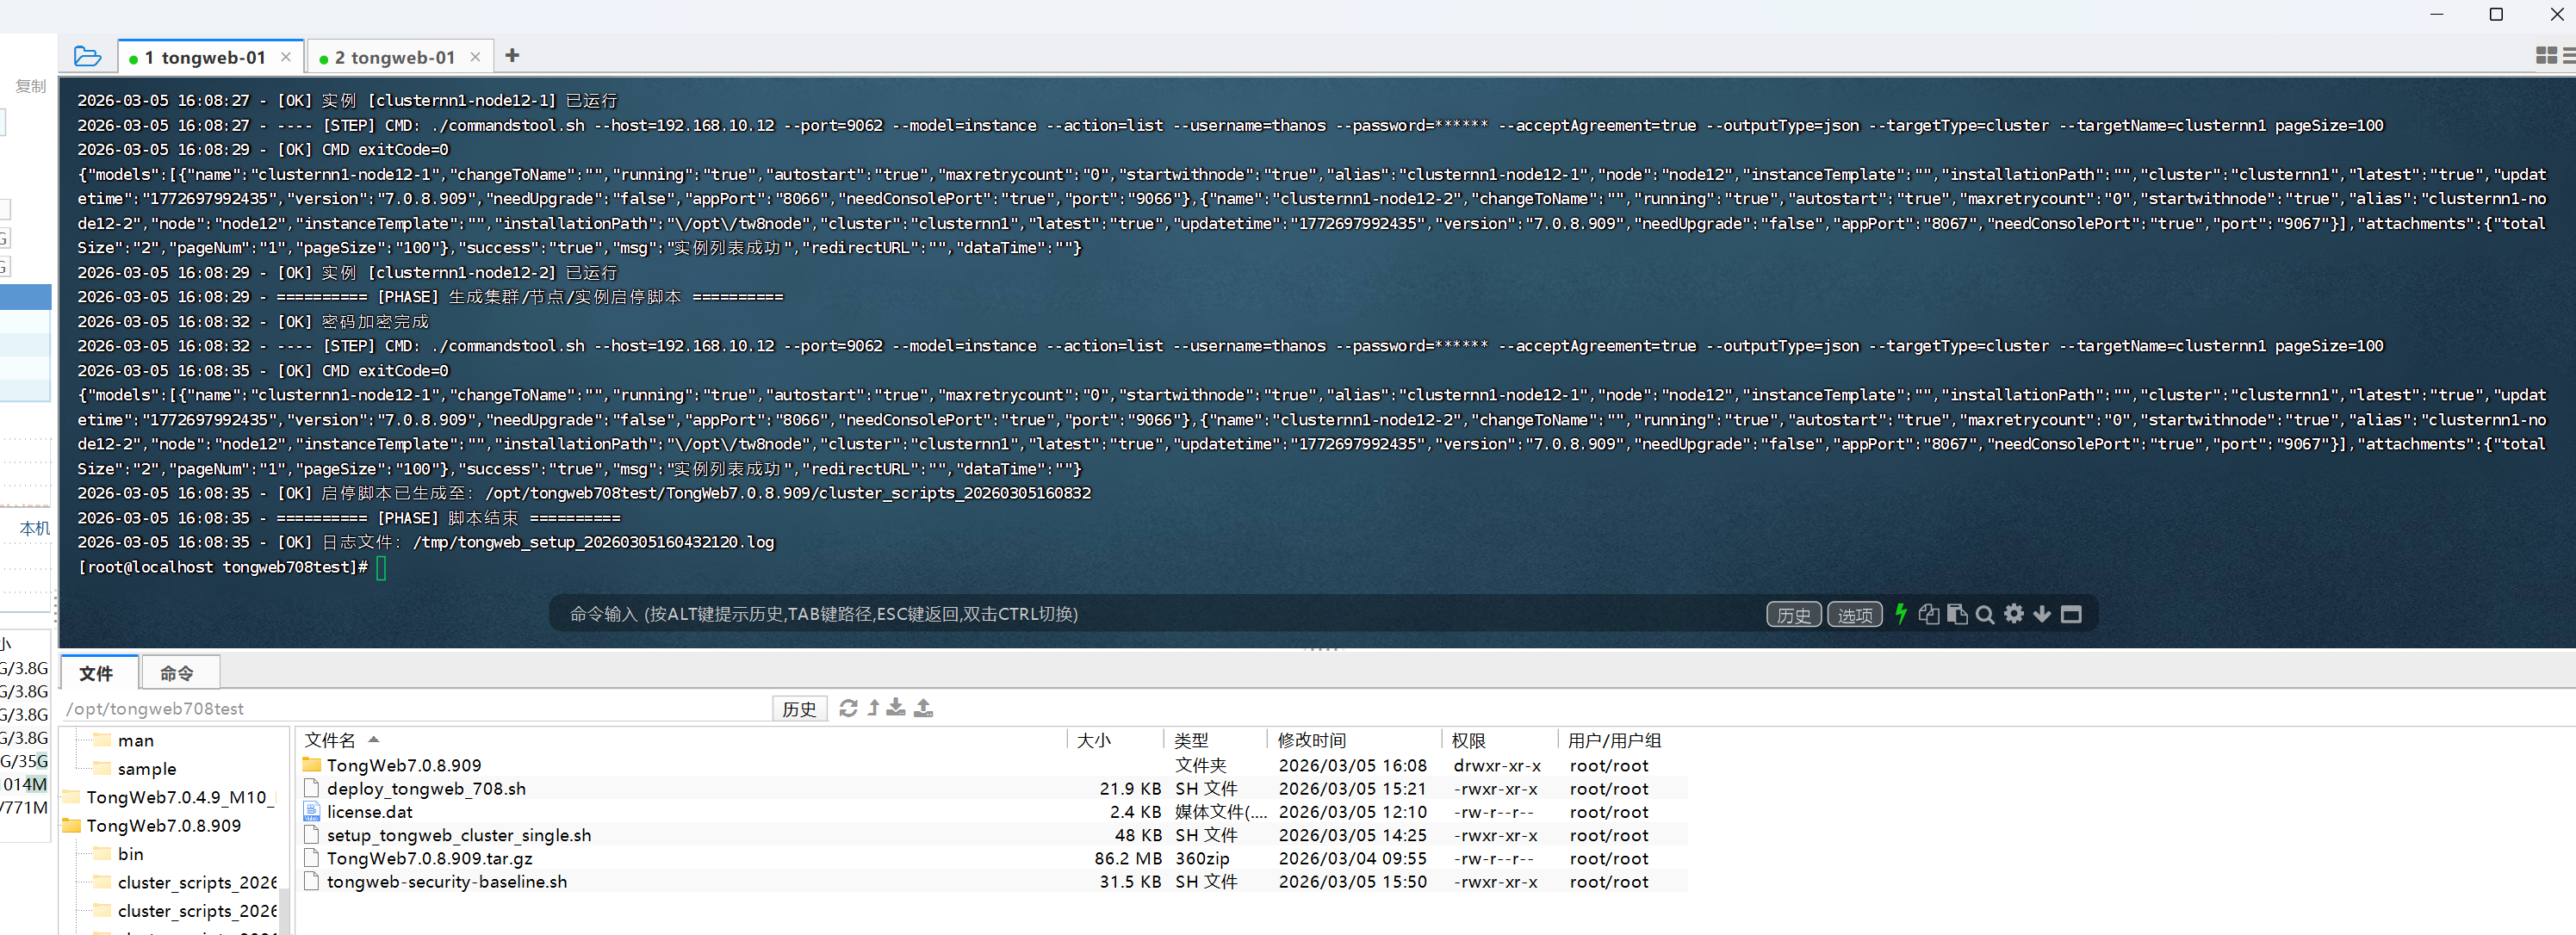Screen dimensions: 2576x935
Task: Open terminal search with the magnifier icon
Action: pos(1985,615)
